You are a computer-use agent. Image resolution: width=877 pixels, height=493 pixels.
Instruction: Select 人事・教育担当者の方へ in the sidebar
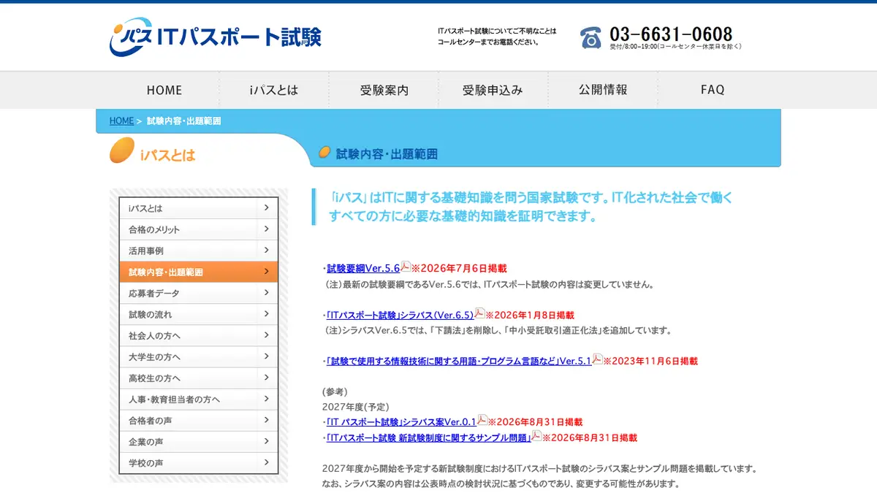pos(199,399)
